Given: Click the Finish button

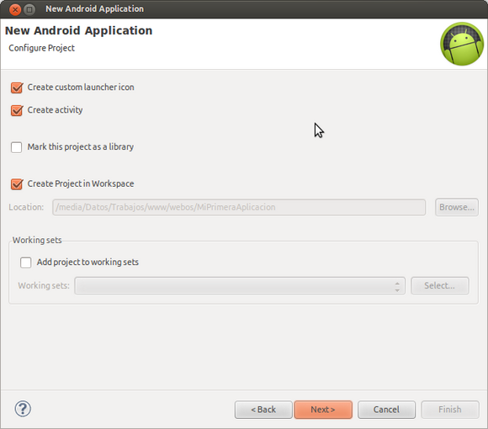Looking at the screenshot, I should (x=450, y=410).
